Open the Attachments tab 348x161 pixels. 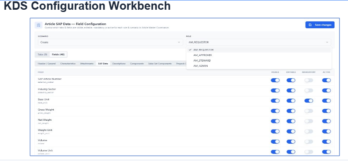(x=86, y=64)
